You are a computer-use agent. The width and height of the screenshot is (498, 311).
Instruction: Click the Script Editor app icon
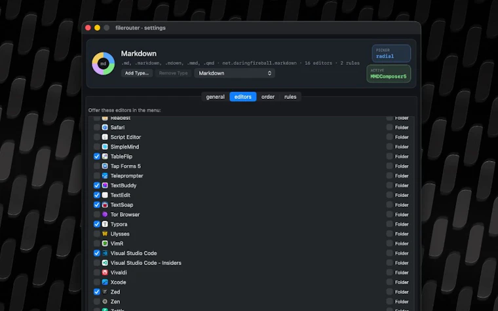105,137
